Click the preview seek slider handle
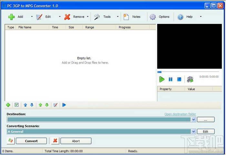 click(x=159, y=72)
